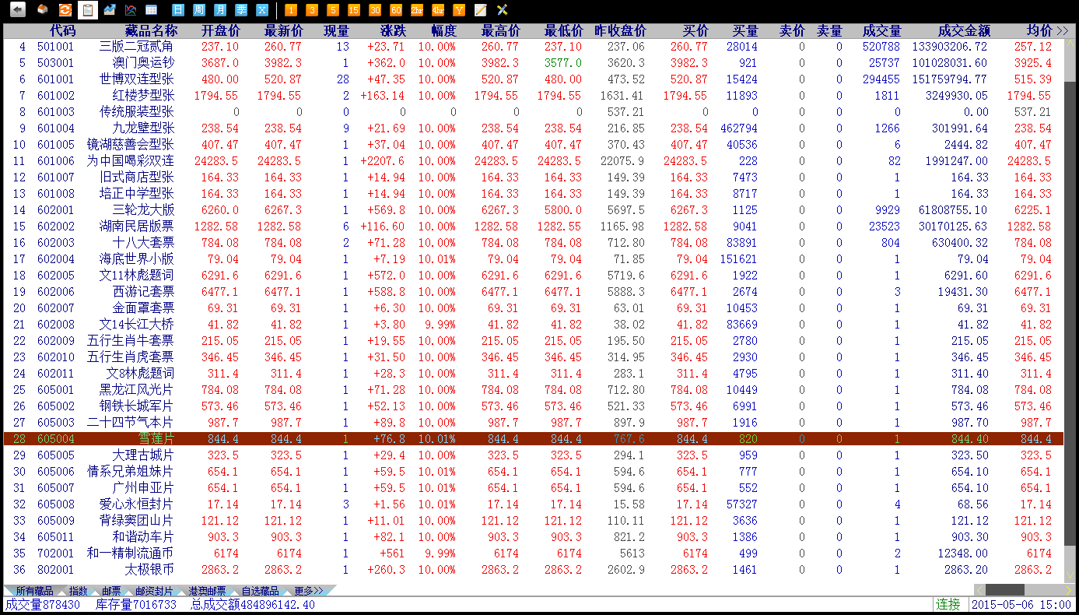Click the horizontal scrollbar left arrow
The image size is (1079, 615).
point(979,591)
